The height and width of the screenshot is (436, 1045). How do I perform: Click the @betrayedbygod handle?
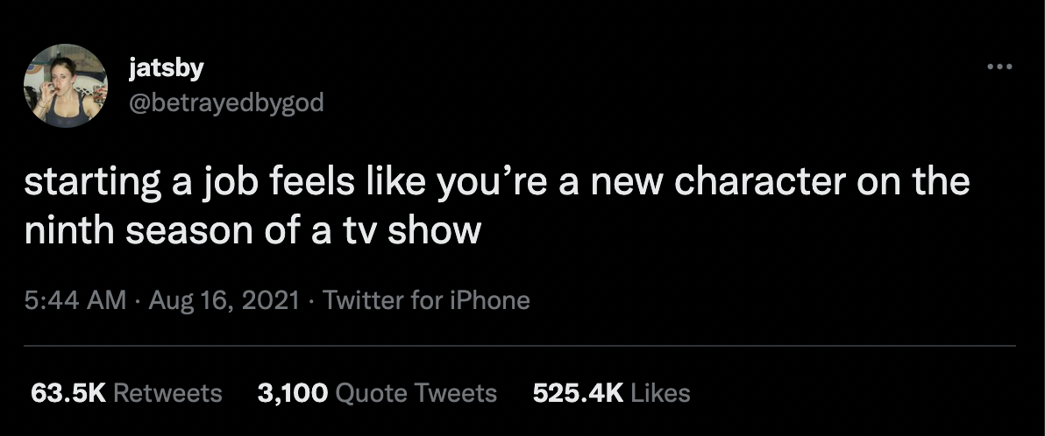pos(226,102)
